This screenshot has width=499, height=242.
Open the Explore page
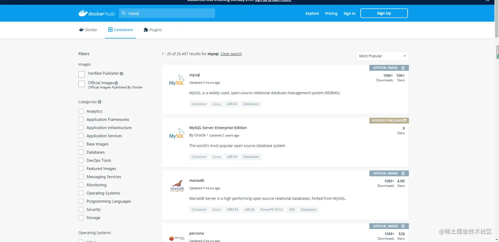pyautogui.click(x=312, y=13)
